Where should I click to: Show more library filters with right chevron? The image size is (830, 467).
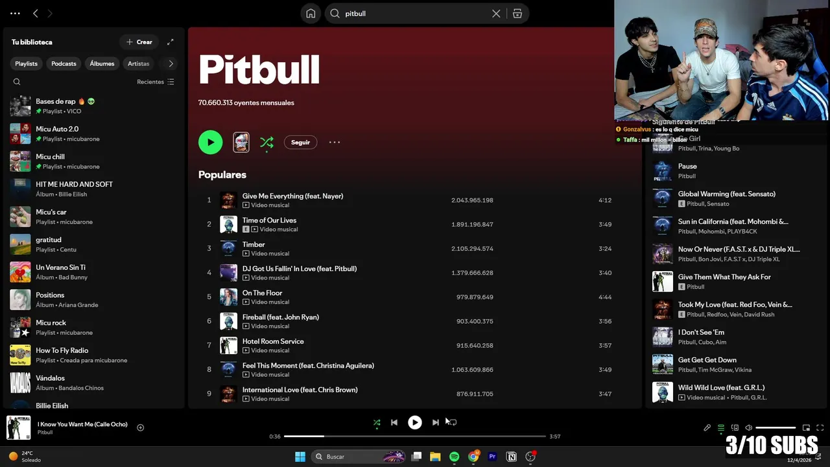(x=171, y=64)
